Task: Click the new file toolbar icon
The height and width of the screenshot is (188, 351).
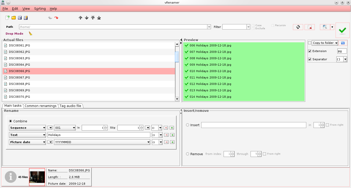Action: coord(7,18)
